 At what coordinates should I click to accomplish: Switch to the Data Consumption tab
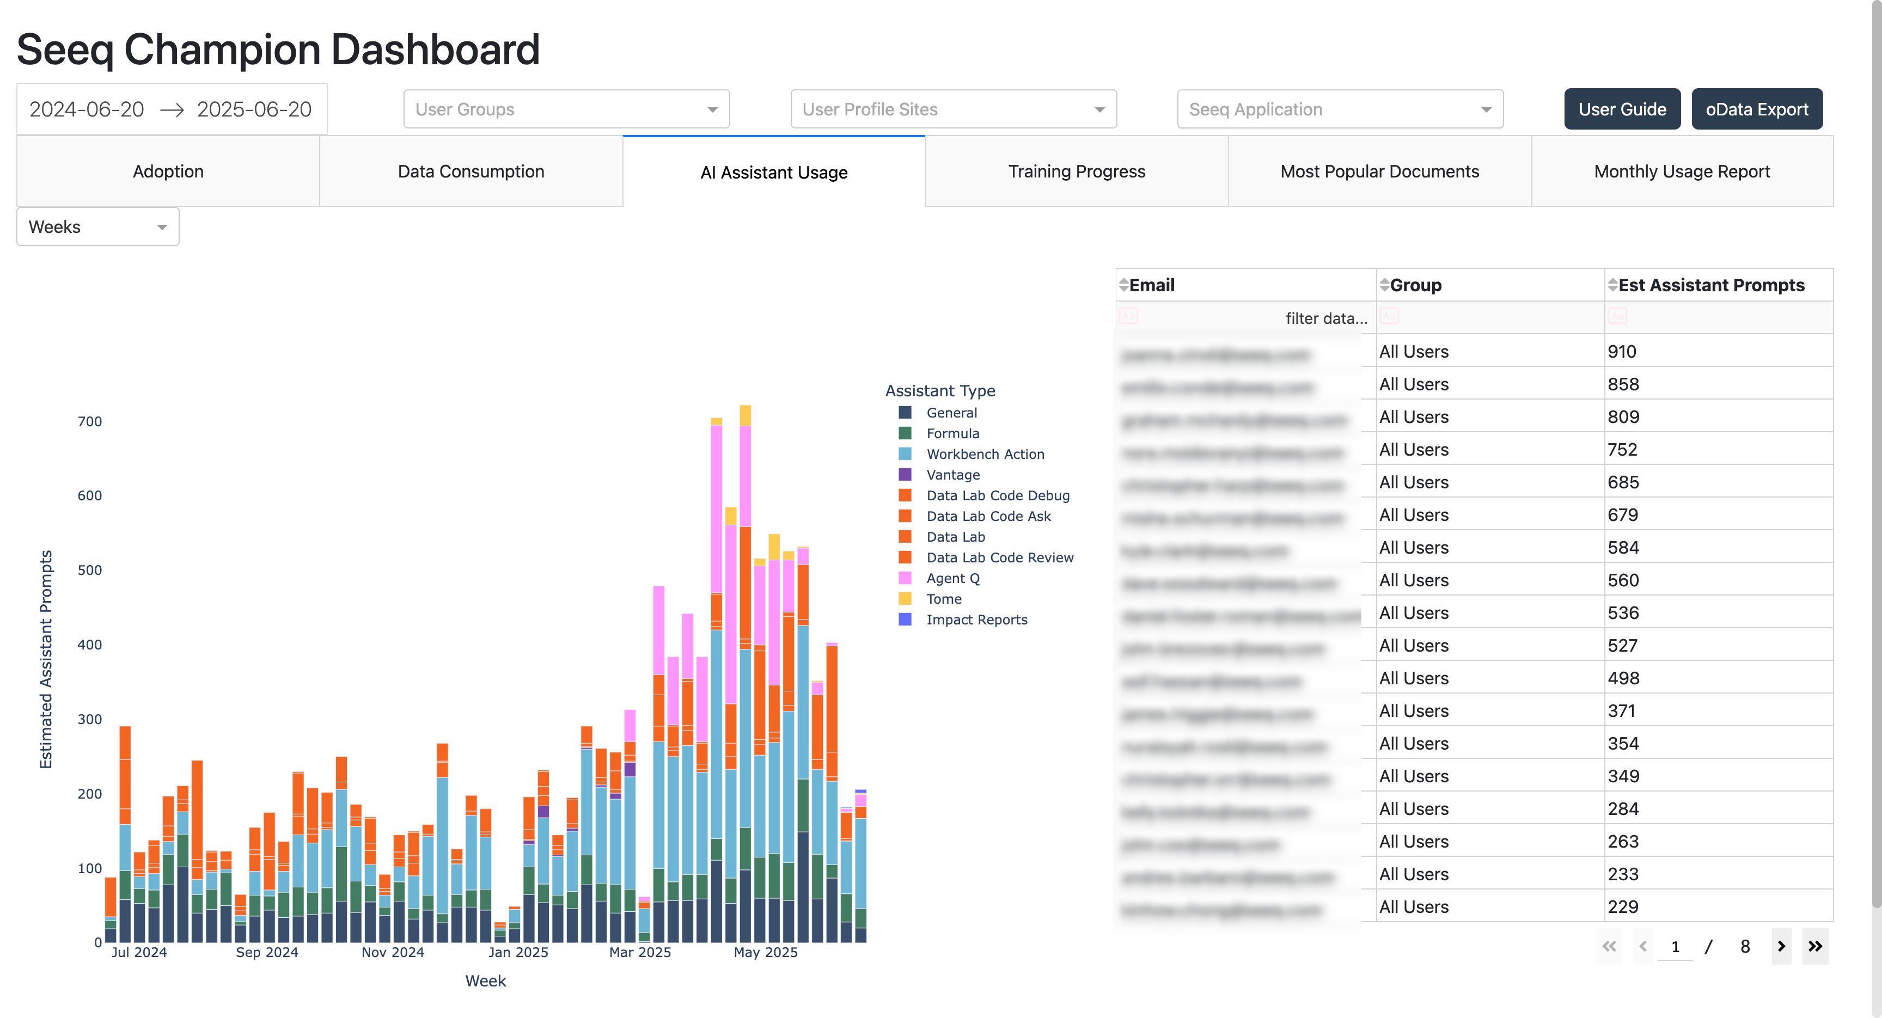471,171
